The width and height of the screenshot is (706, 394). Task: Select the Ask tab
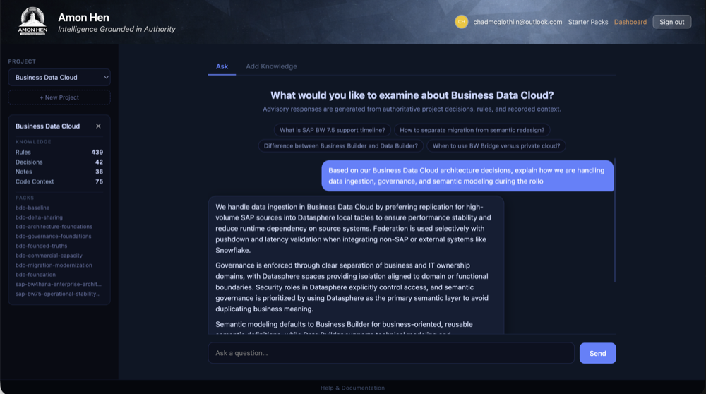[222, 66]
